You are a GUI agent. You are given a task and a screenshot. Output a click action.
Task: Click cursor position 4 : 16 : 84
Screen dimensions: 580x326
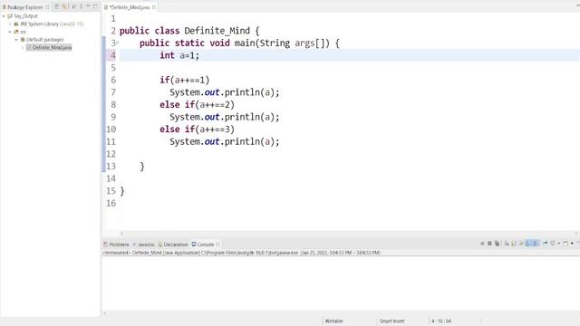[x=441, y=321]
